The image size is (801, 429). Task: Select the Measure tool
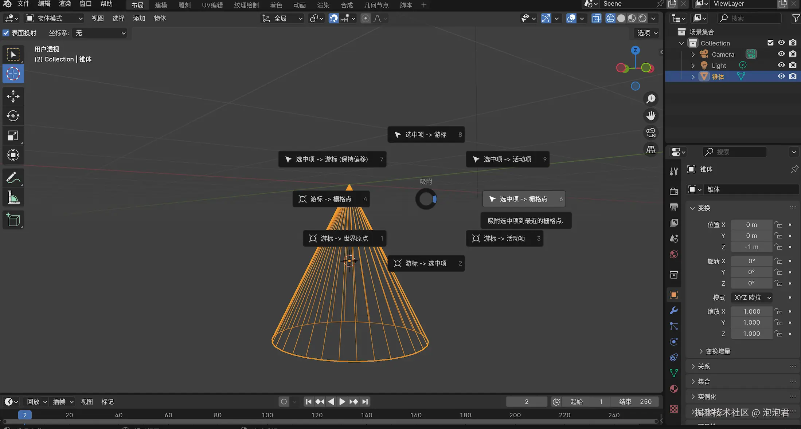click(13, 198)
